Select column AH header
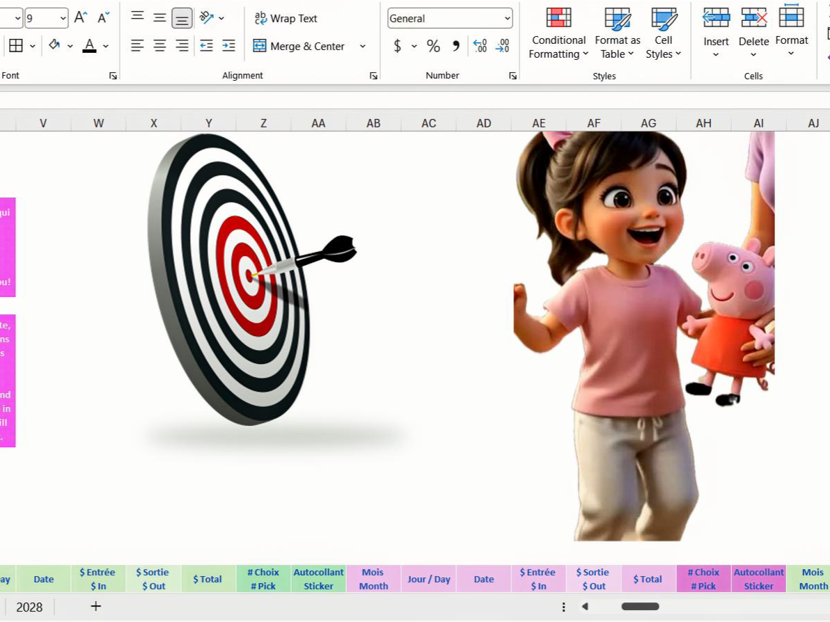 pyautogui.click(x=703, y=123)
